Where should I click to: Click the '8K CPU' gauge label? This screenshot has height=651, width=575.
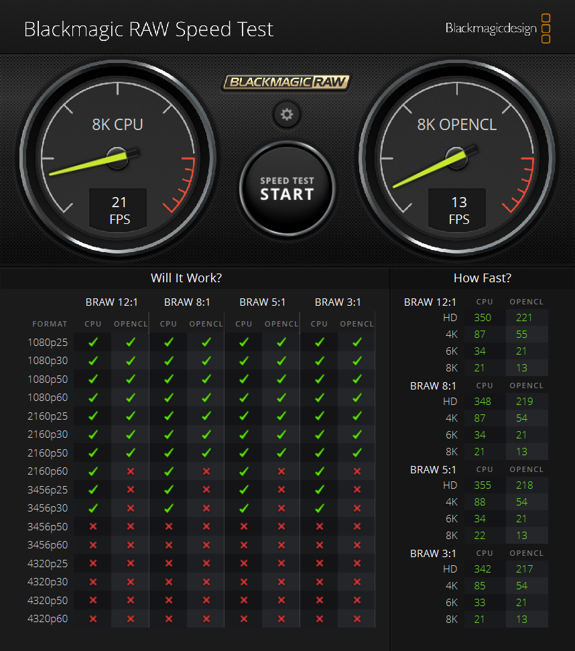[117, 125]
